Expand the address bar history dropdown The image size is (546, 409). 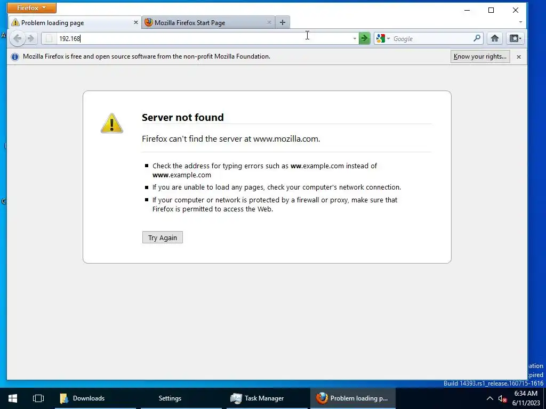(355, 38)
